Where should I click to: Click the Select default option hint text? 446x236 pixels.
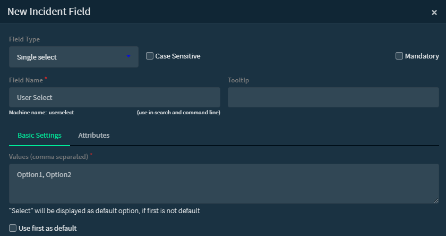(x=104, y=210)
